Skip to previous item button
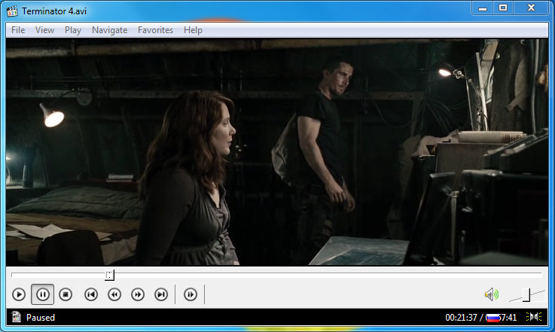 pos(91,294)
